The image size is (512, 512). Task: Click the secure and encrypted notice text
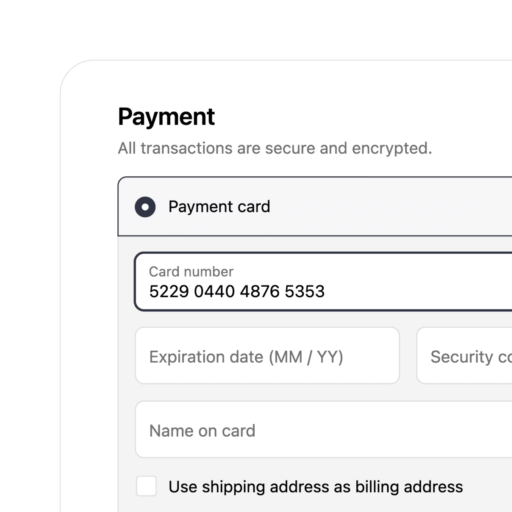276,148
